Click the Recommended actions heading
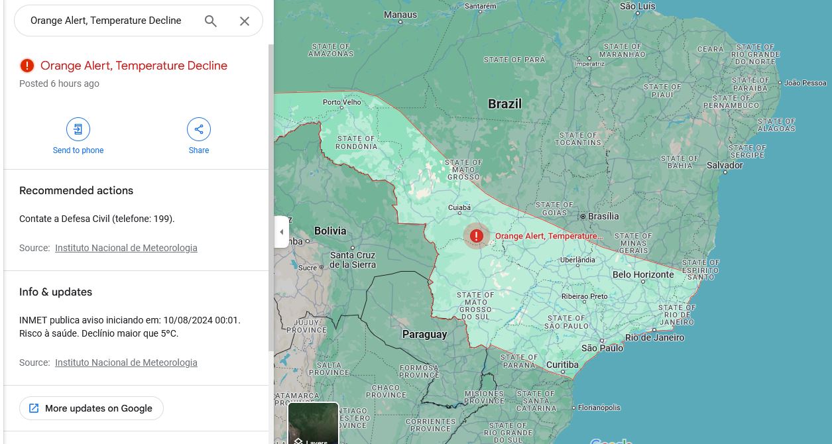 pyautogui.click(x=76, y=191)
